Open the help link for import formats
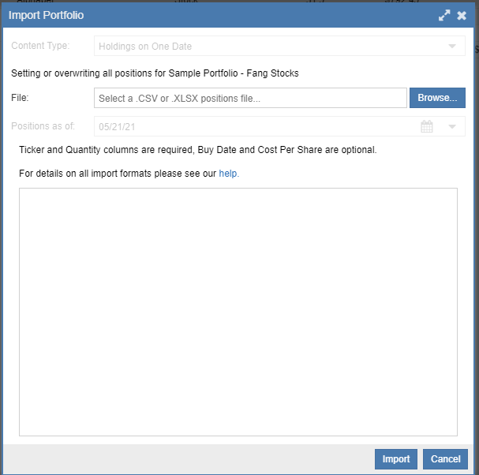This screenshot has width=479, height=475. point(228,173)
